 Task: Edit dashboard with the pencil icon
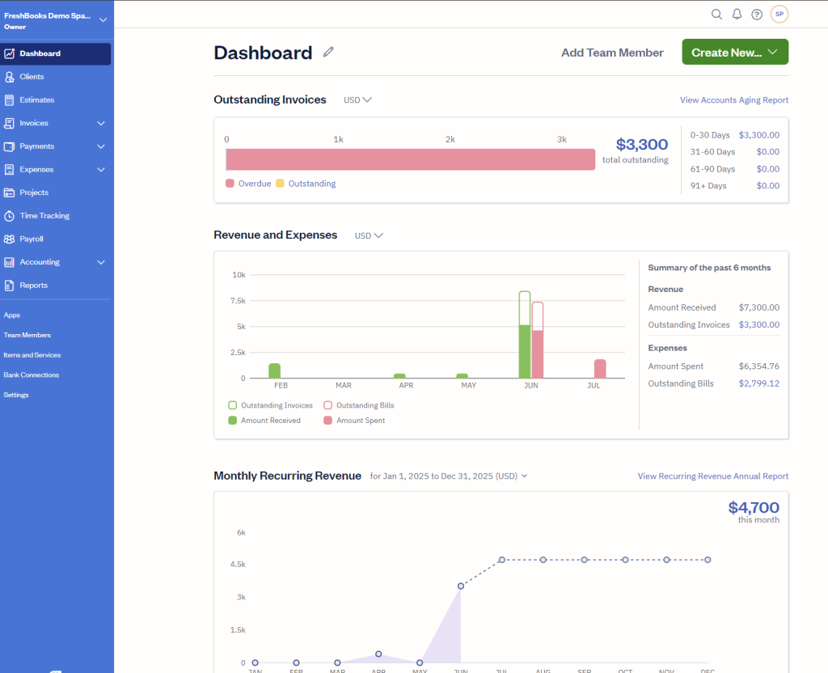click(328, 52)
